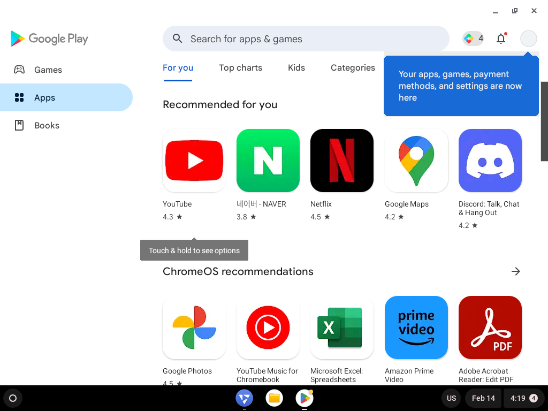
Task: Open the Feb 14 calendar button
Action: 483,398
